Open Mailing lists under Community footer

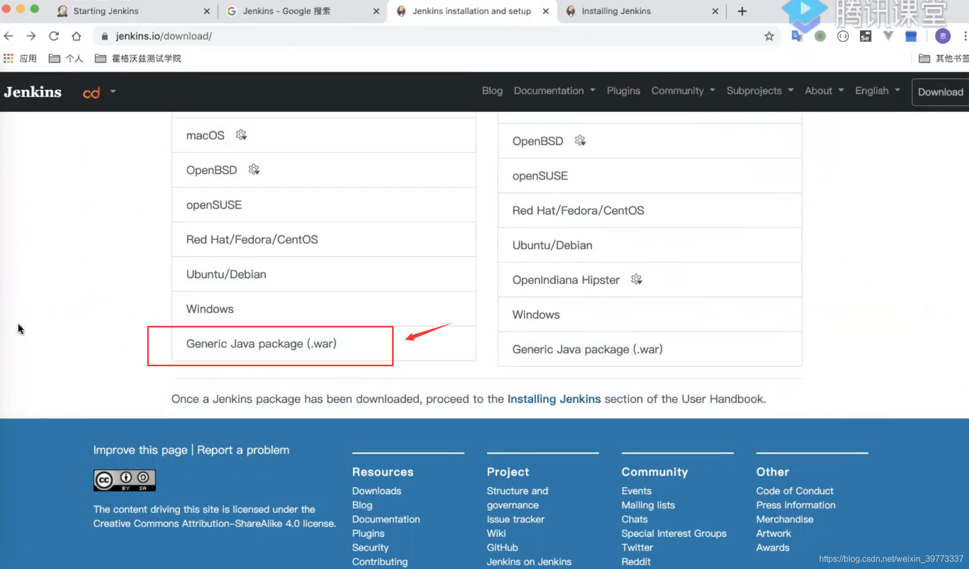648,505
